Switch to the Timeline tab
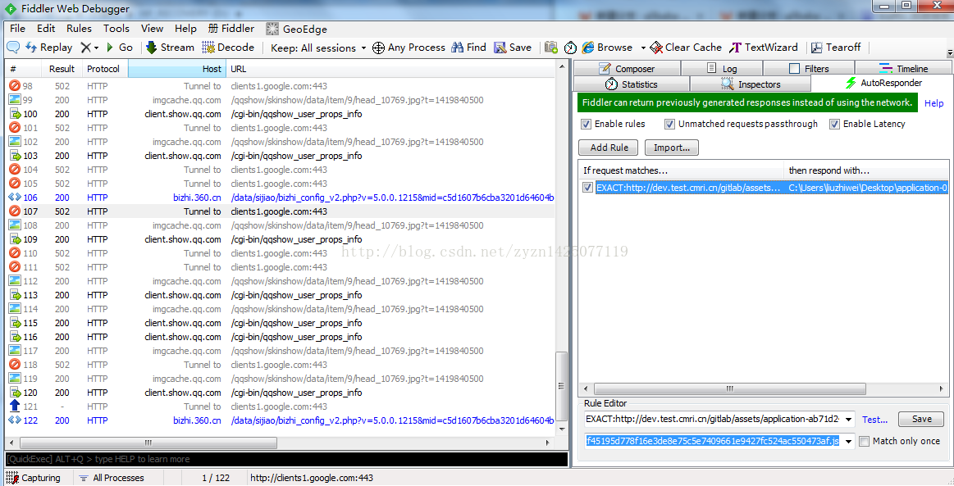Image resolution: width=954 pixels, height=486 pixels. pyautogui.click(x=903, y=69)
